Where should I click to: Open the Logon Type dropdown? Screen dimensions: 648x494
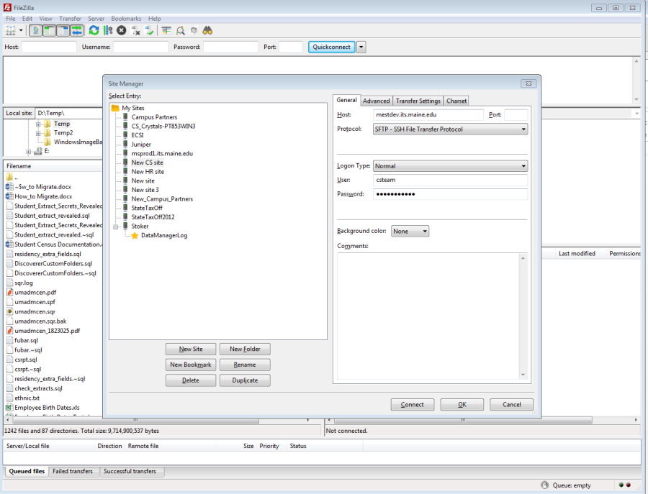click(450, 166)
